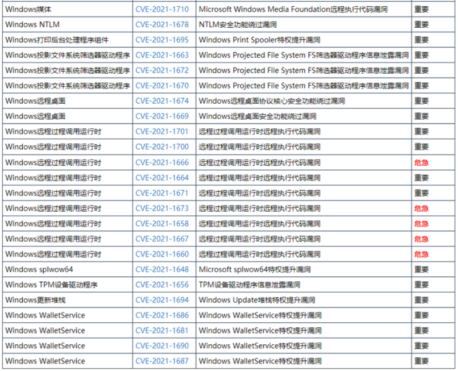
Task: Select 'Windows远程桌面协议核心安全功能绕过漏洞' text
Action: click(272, 101)
